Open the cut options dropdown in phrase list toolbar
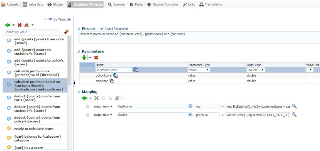 (33, 25)
